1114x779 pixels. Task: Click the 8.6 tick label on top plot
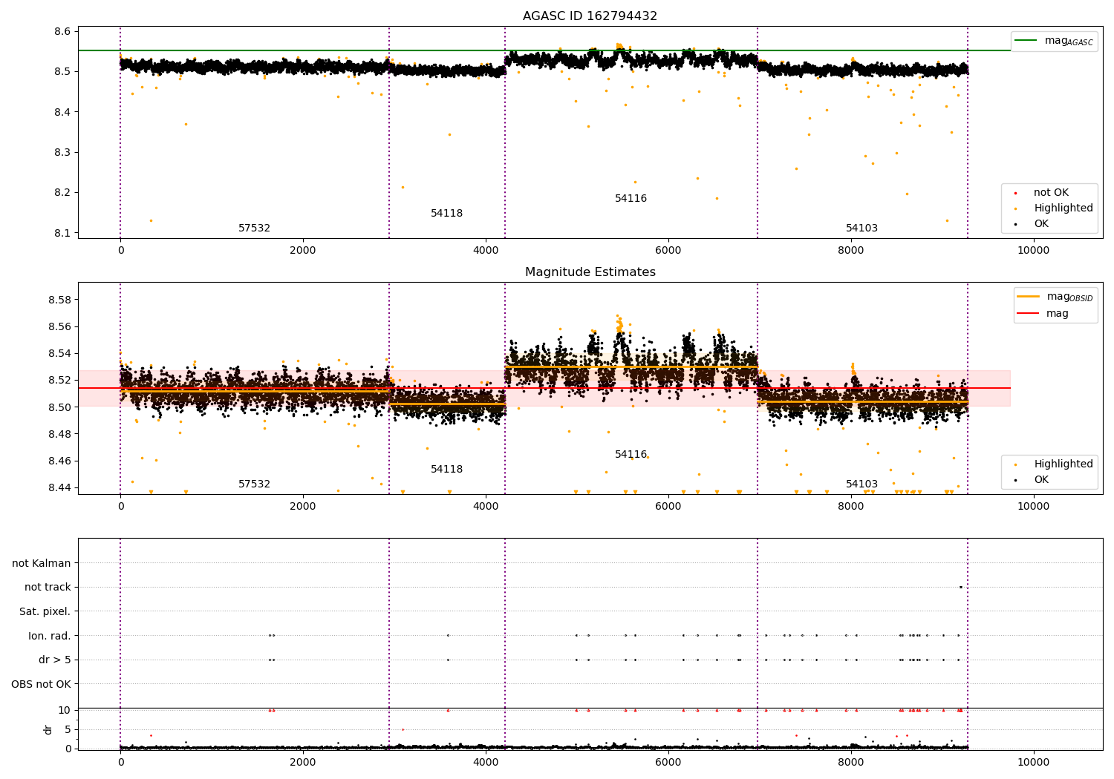[x=62, y=32]
